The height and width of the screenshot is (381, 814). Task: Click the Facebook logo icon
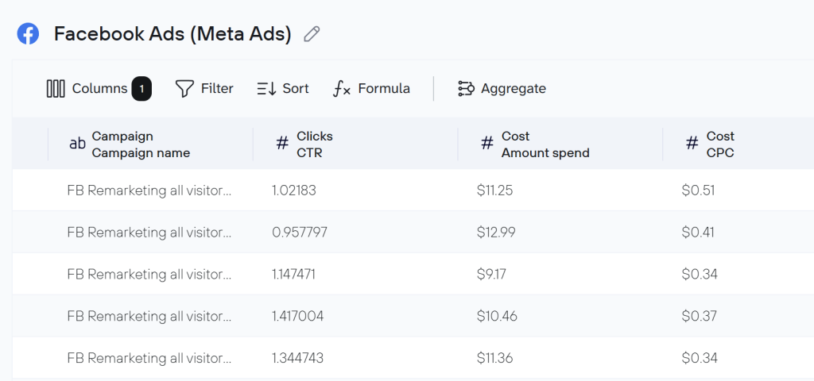click(28, 34)
